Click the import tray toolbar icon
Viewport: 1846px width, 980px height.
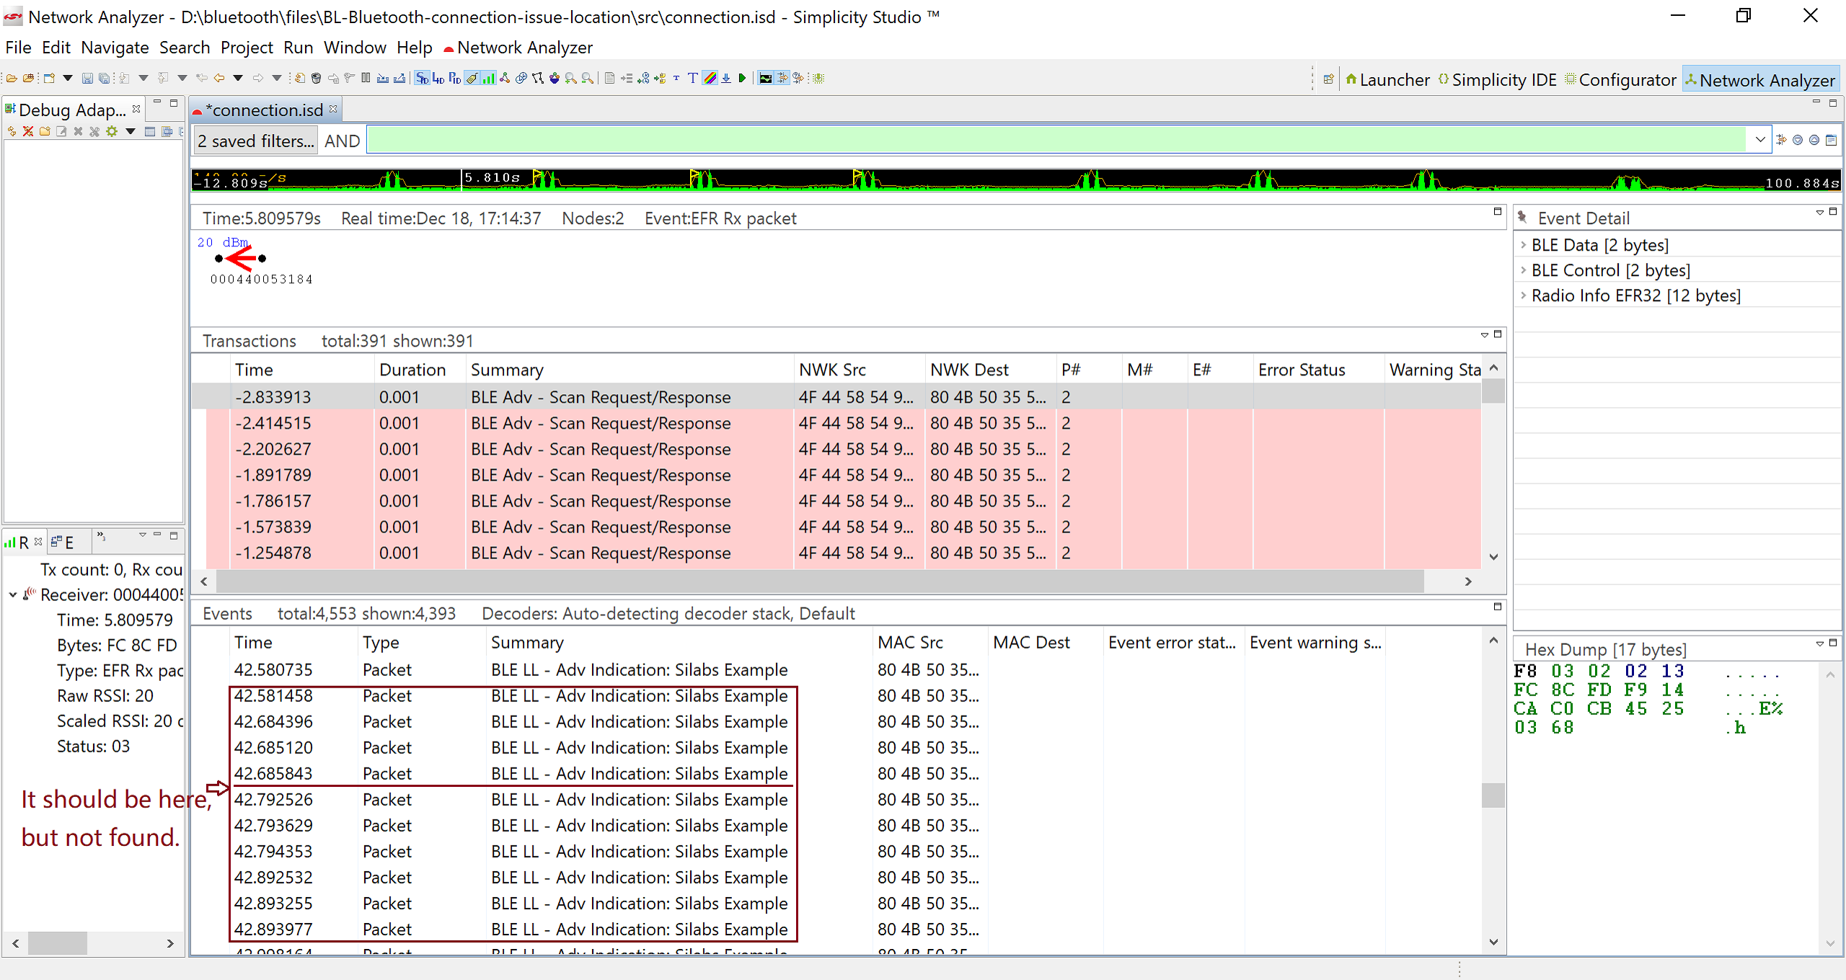[x=383, y=78]
